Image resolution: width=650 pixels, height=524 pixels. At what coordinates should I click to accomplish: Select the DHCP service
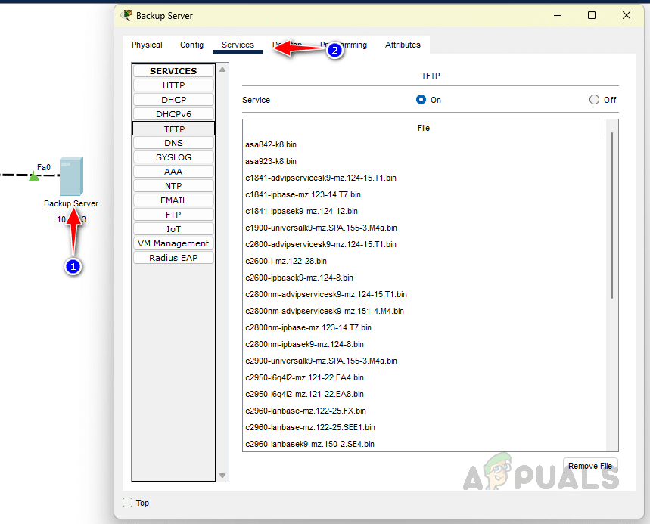[x=173, y=100]
